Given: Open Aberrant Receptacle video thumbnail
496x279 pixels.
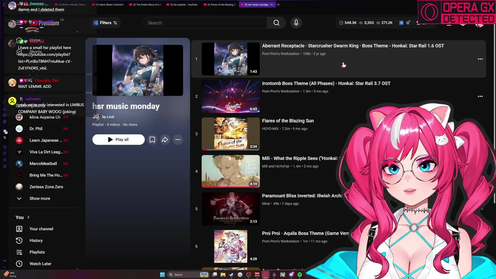Looking at the screenshot, I should [231, 59].
